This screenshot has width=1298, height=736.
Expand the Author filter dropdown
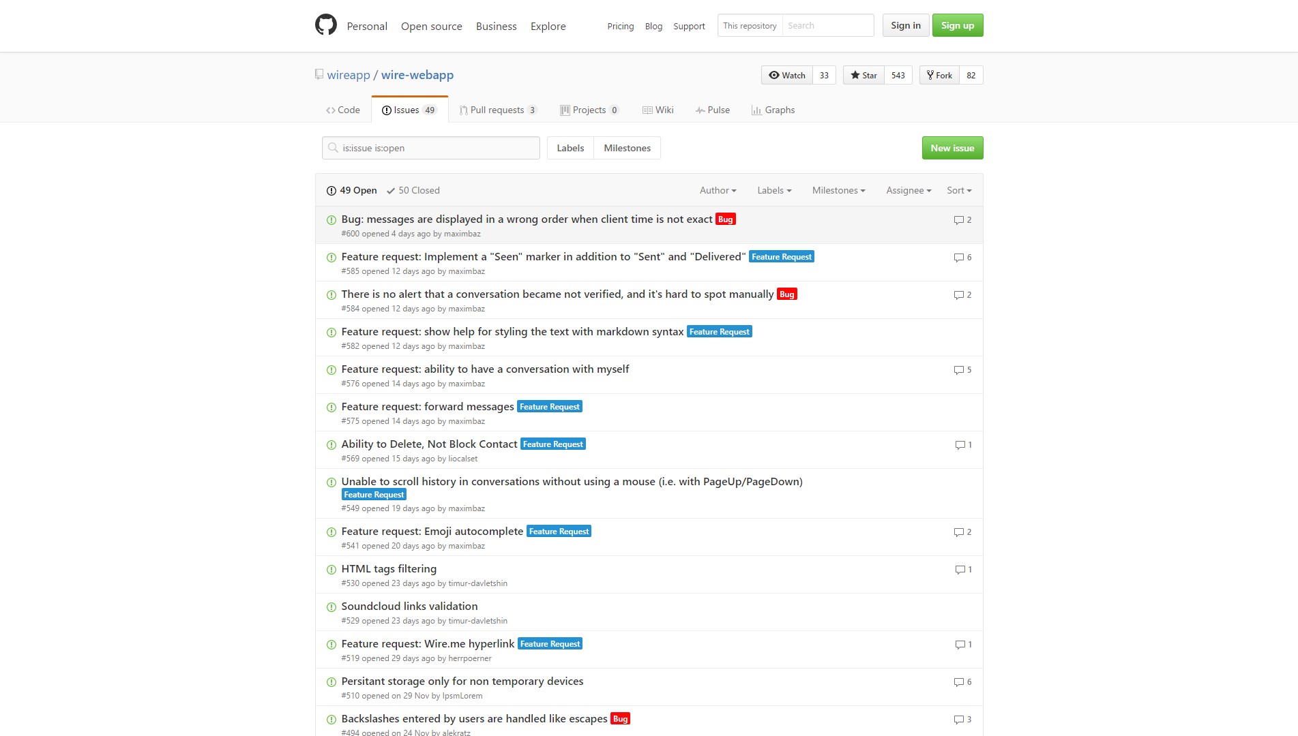(x=718, y=191)
